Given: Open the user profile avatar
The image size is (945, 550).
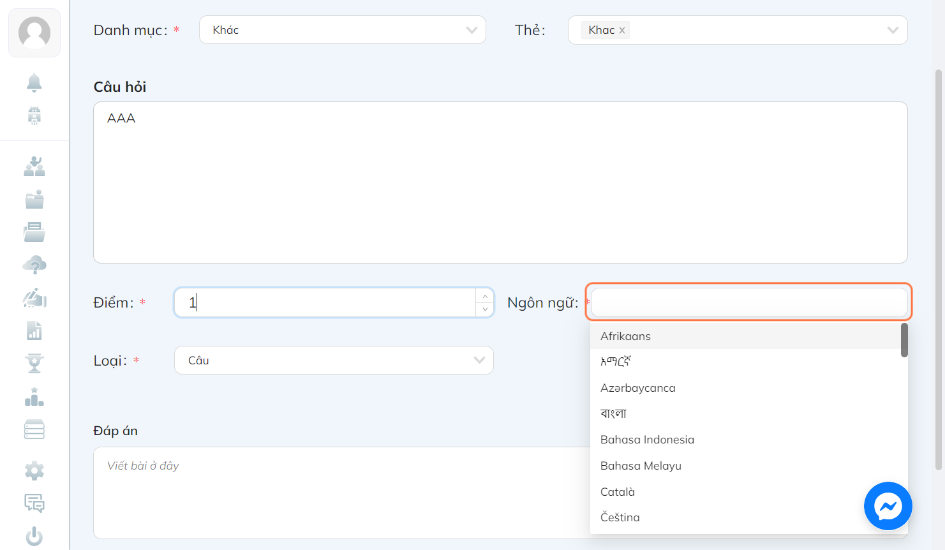Looking at the screenshot, I should point(34,33).
